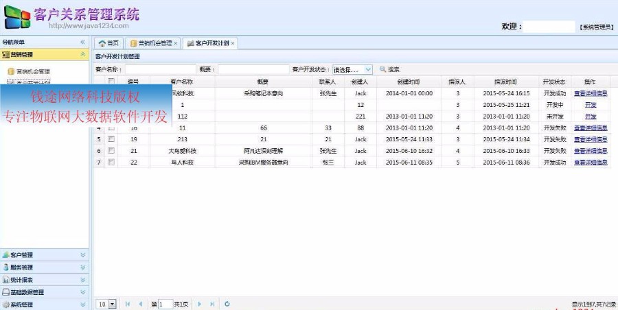Open 查看详细信息 for the 鸟人科技 row
The width and height of the screenshot is (618, 310).
(591, 162)
